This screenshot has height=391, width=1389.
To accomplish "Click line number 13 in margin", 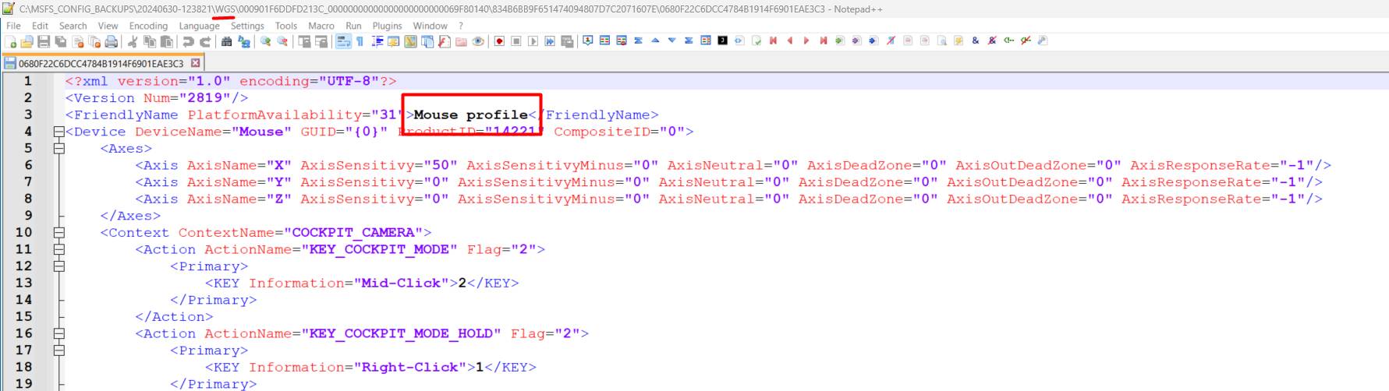I will pos(24,283).
